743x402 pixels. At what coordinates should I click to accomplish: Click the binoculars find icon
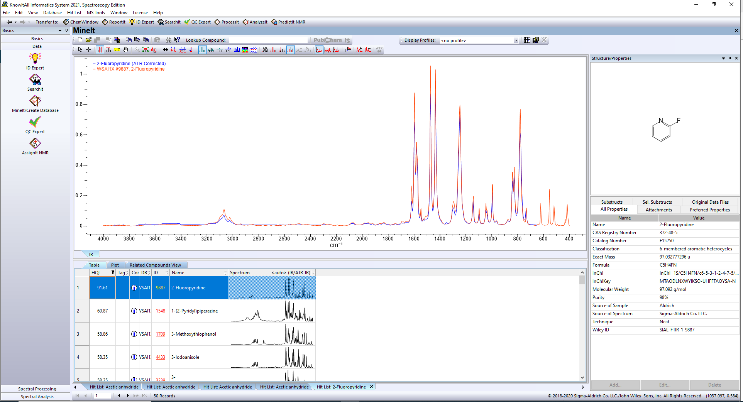click(x=168, y=40)
